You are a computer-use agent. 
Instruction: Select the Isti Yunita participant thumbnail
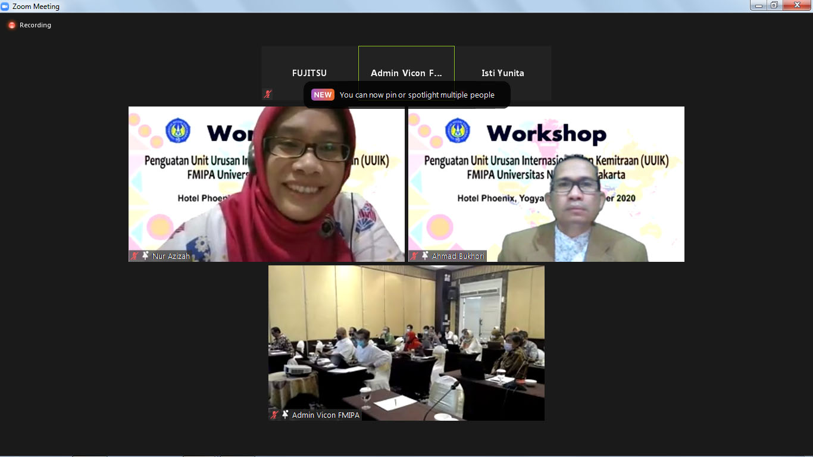pyautogui.click(x=503, y=73)
